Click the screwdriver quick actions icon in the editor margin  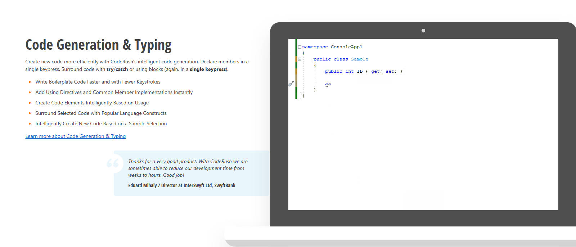click(291, 84)
